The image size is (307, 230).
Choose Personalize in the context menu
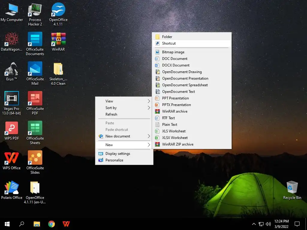(124, 160)
